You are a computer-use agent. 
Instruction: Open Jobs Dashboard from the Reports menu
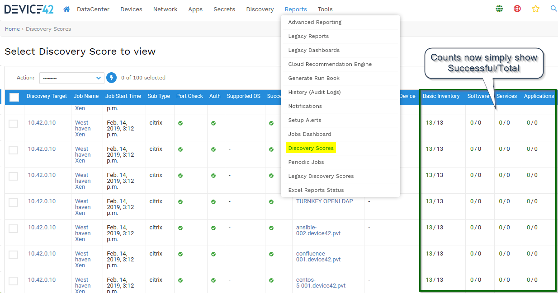[x=310, y=134]
